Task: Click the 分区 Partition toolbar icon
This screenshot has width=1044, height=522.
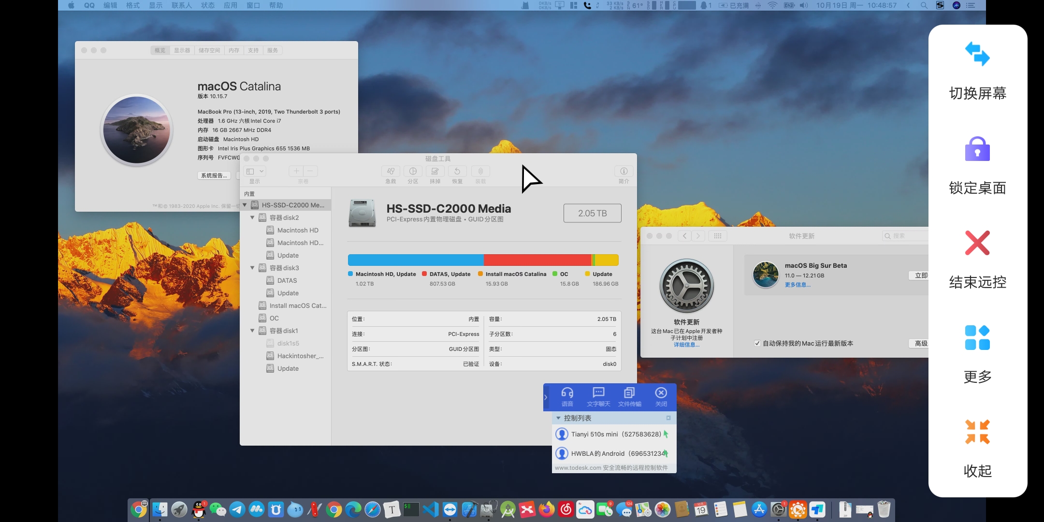Action: [x=413, y=171]
